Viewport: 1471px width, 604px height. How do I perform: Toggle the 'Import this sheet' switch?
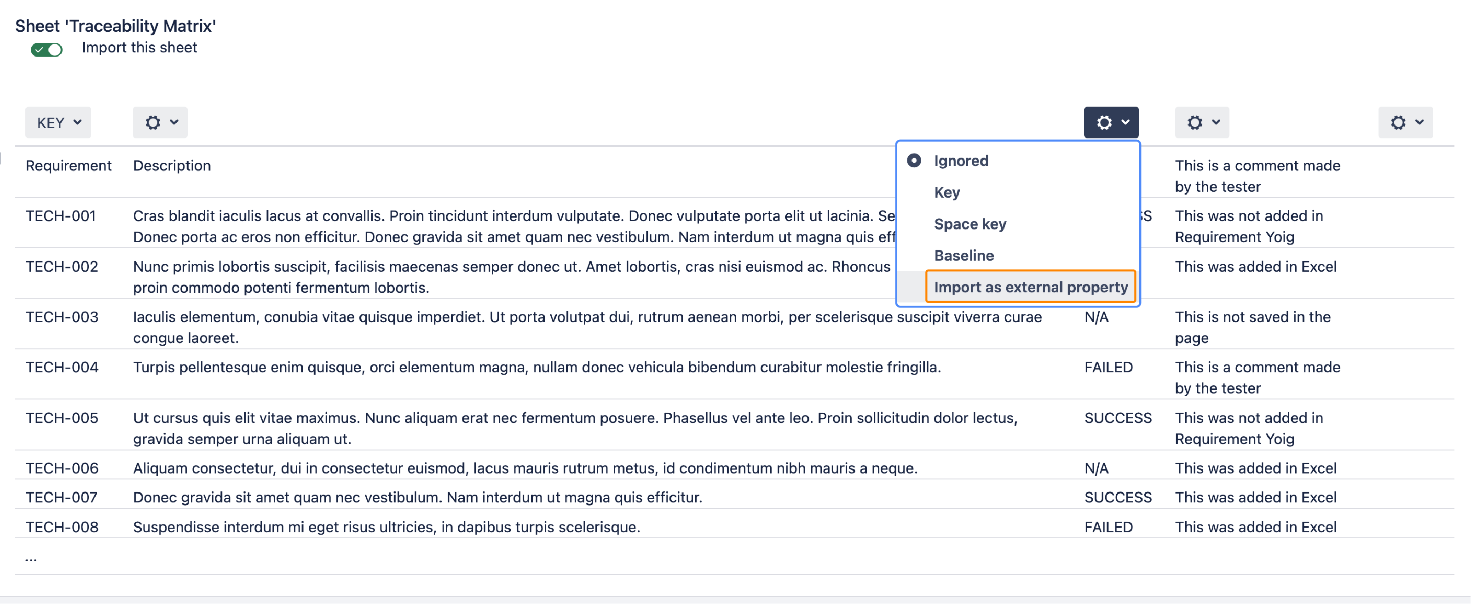47,50
